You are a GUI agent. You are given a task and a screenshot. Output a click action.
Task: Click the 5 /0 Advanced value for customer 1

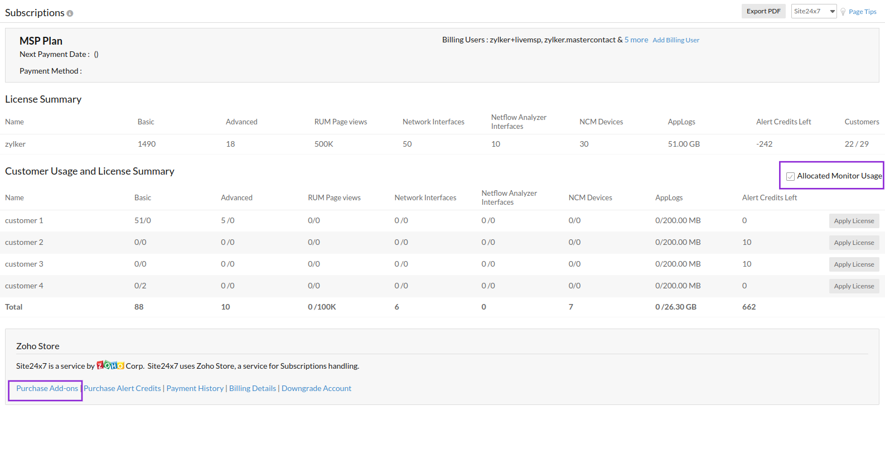pos(228,220)
